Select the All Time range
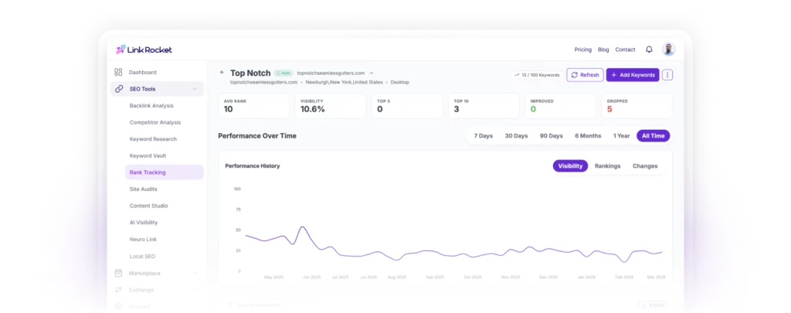Viewport: 791px width, 313px height. pos(654,136)
